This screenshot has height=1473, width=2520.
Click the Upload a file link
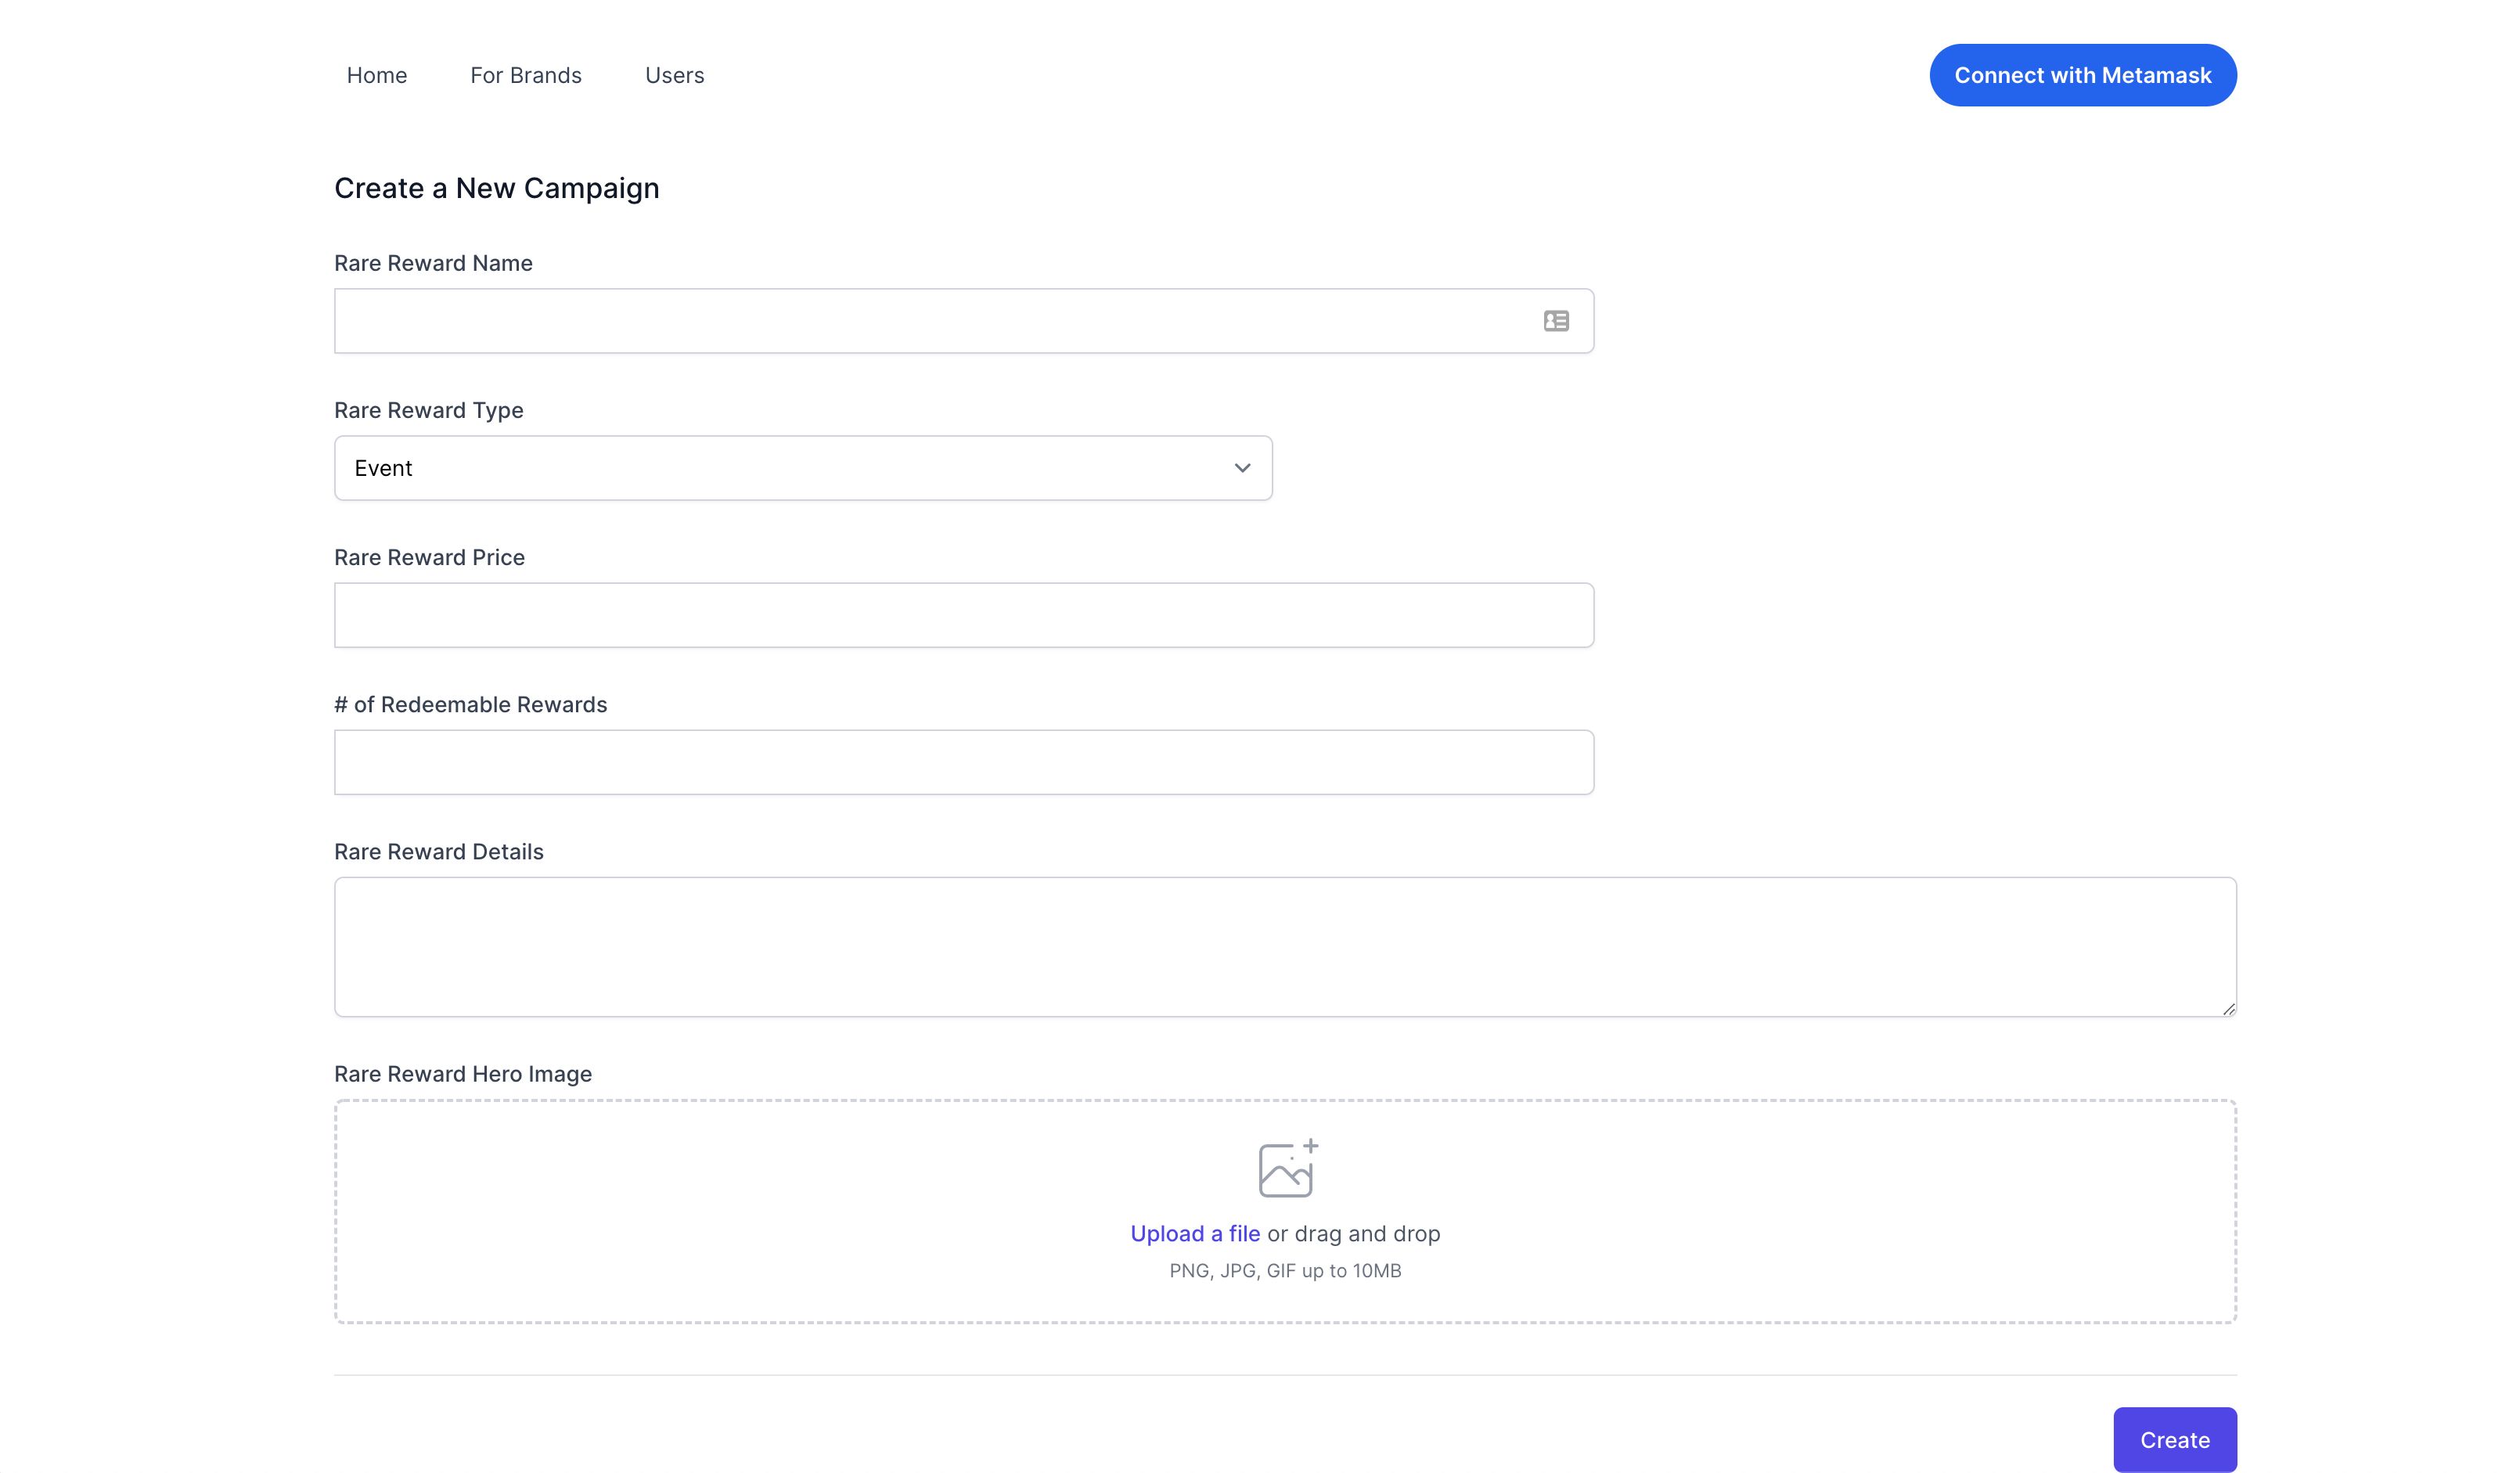[1195, 1234]
